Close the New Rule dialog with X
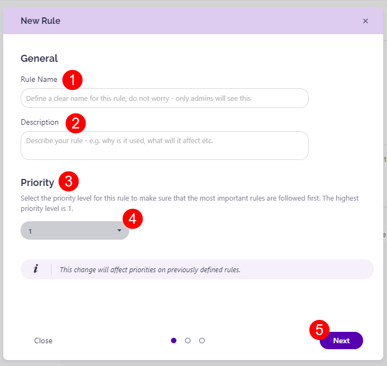 pos(365,21)
